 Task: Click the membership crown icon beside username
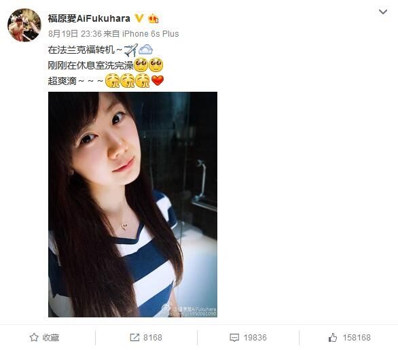pyautogui.click(x=153, y=18)
